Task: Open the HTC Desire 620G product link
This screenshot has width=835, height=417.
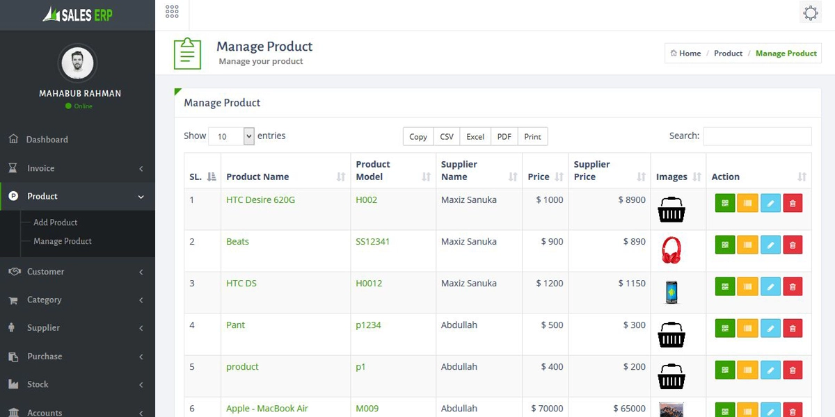Action: click(x=261, y=200)
